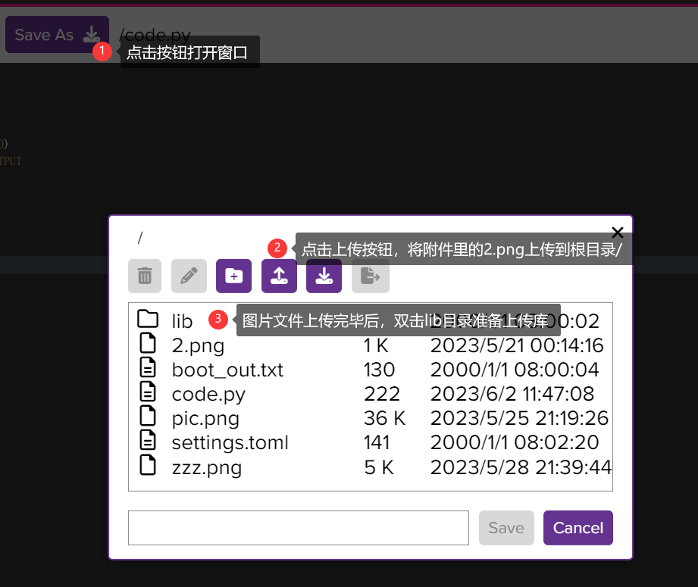Select the 2.png file
698x587 pixels.
pyautogui.click(x=371, y=345)
